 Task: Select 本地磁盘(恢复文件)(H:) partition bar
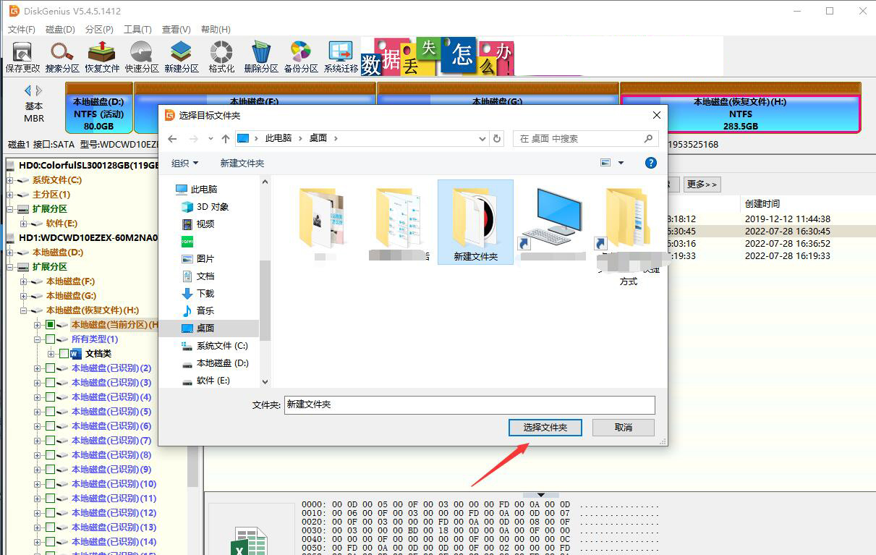[740, 108]
